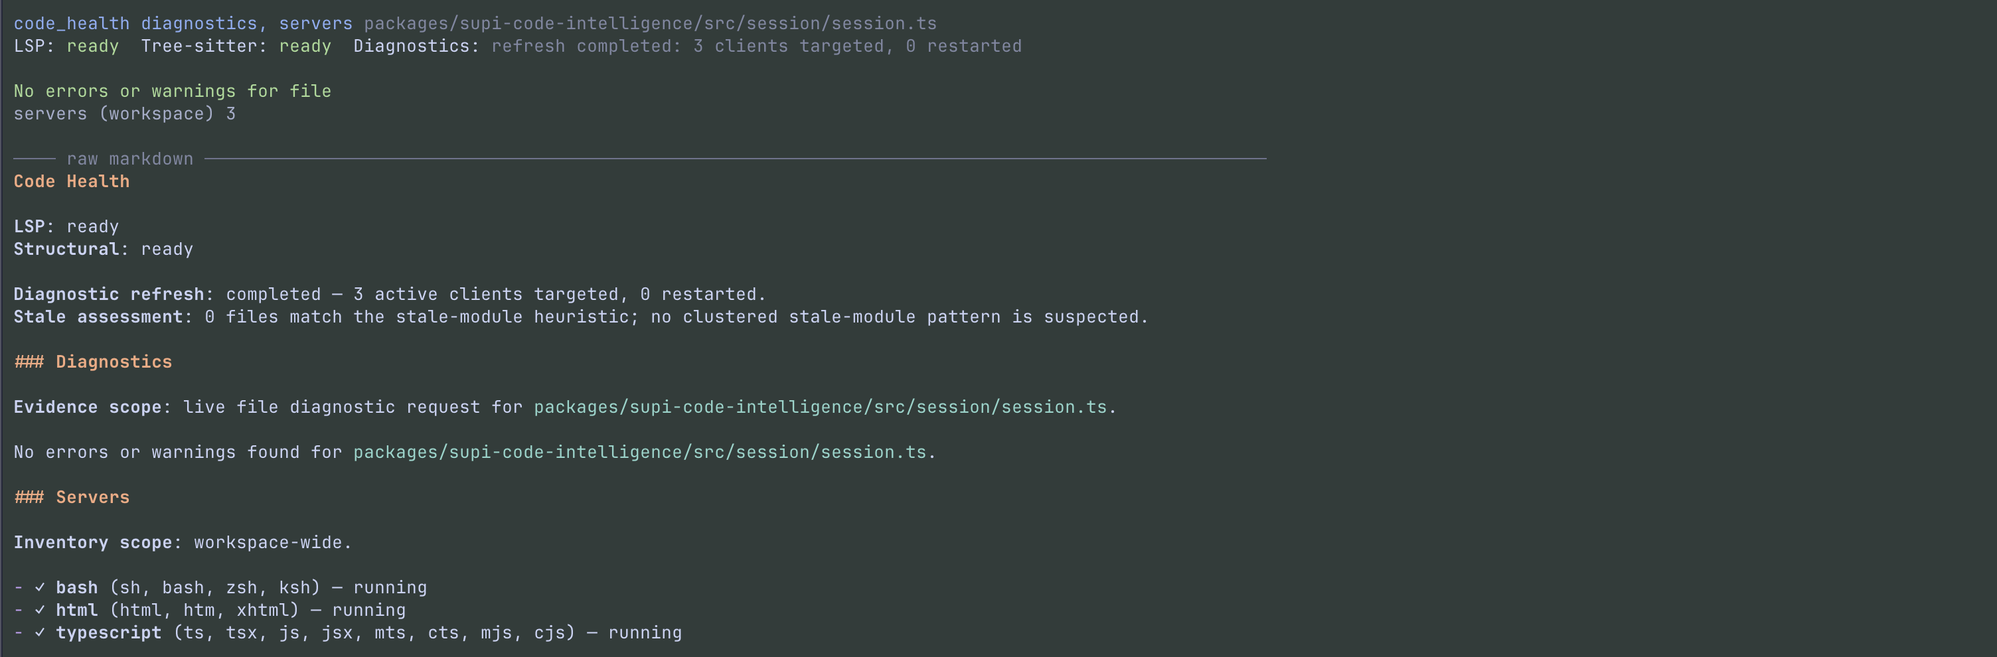This screenshot has width=1997, height=657.
Task: Click the checkmark beside html server
Action: point(40,611)
